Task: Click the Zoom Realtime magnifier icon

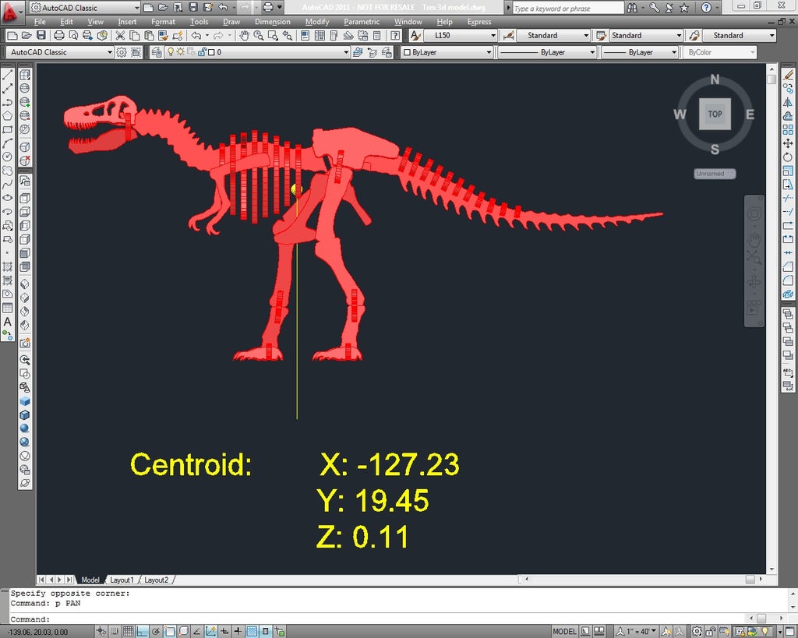Action: (259, 36)
